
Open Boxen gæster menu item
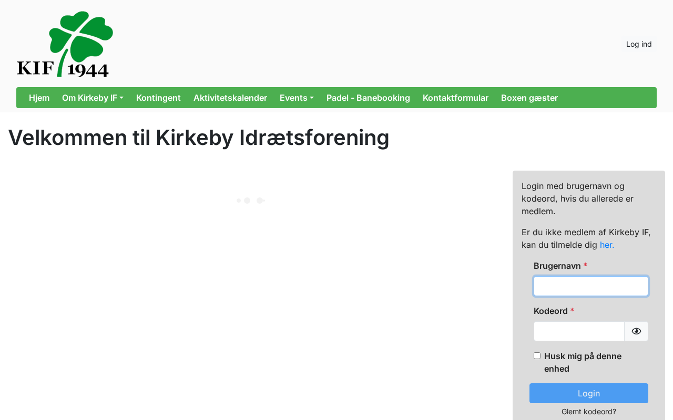[529, 98]
